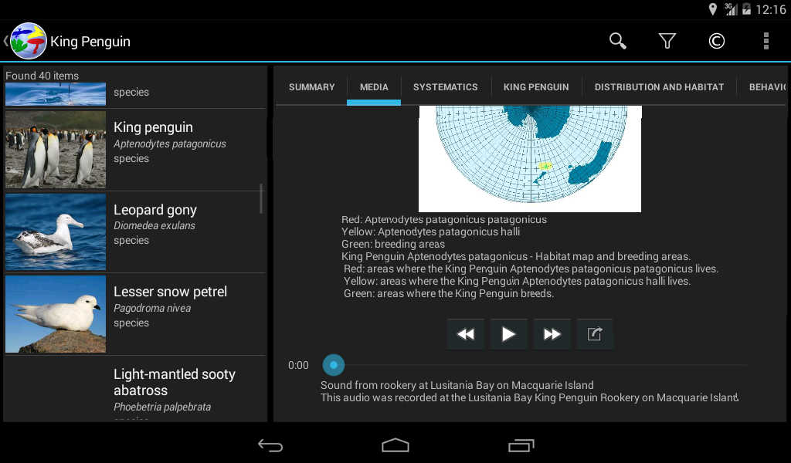Tap the app logo to go back
This screenshot has height=463, width=791.
(x=29, y=42)
